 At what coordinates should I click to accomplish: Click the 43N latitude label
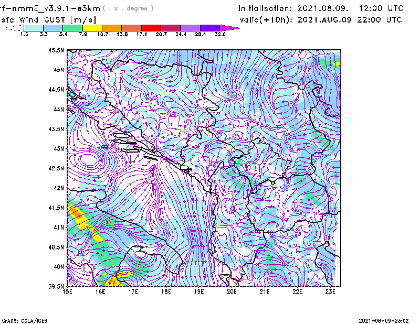click(59, 148)
